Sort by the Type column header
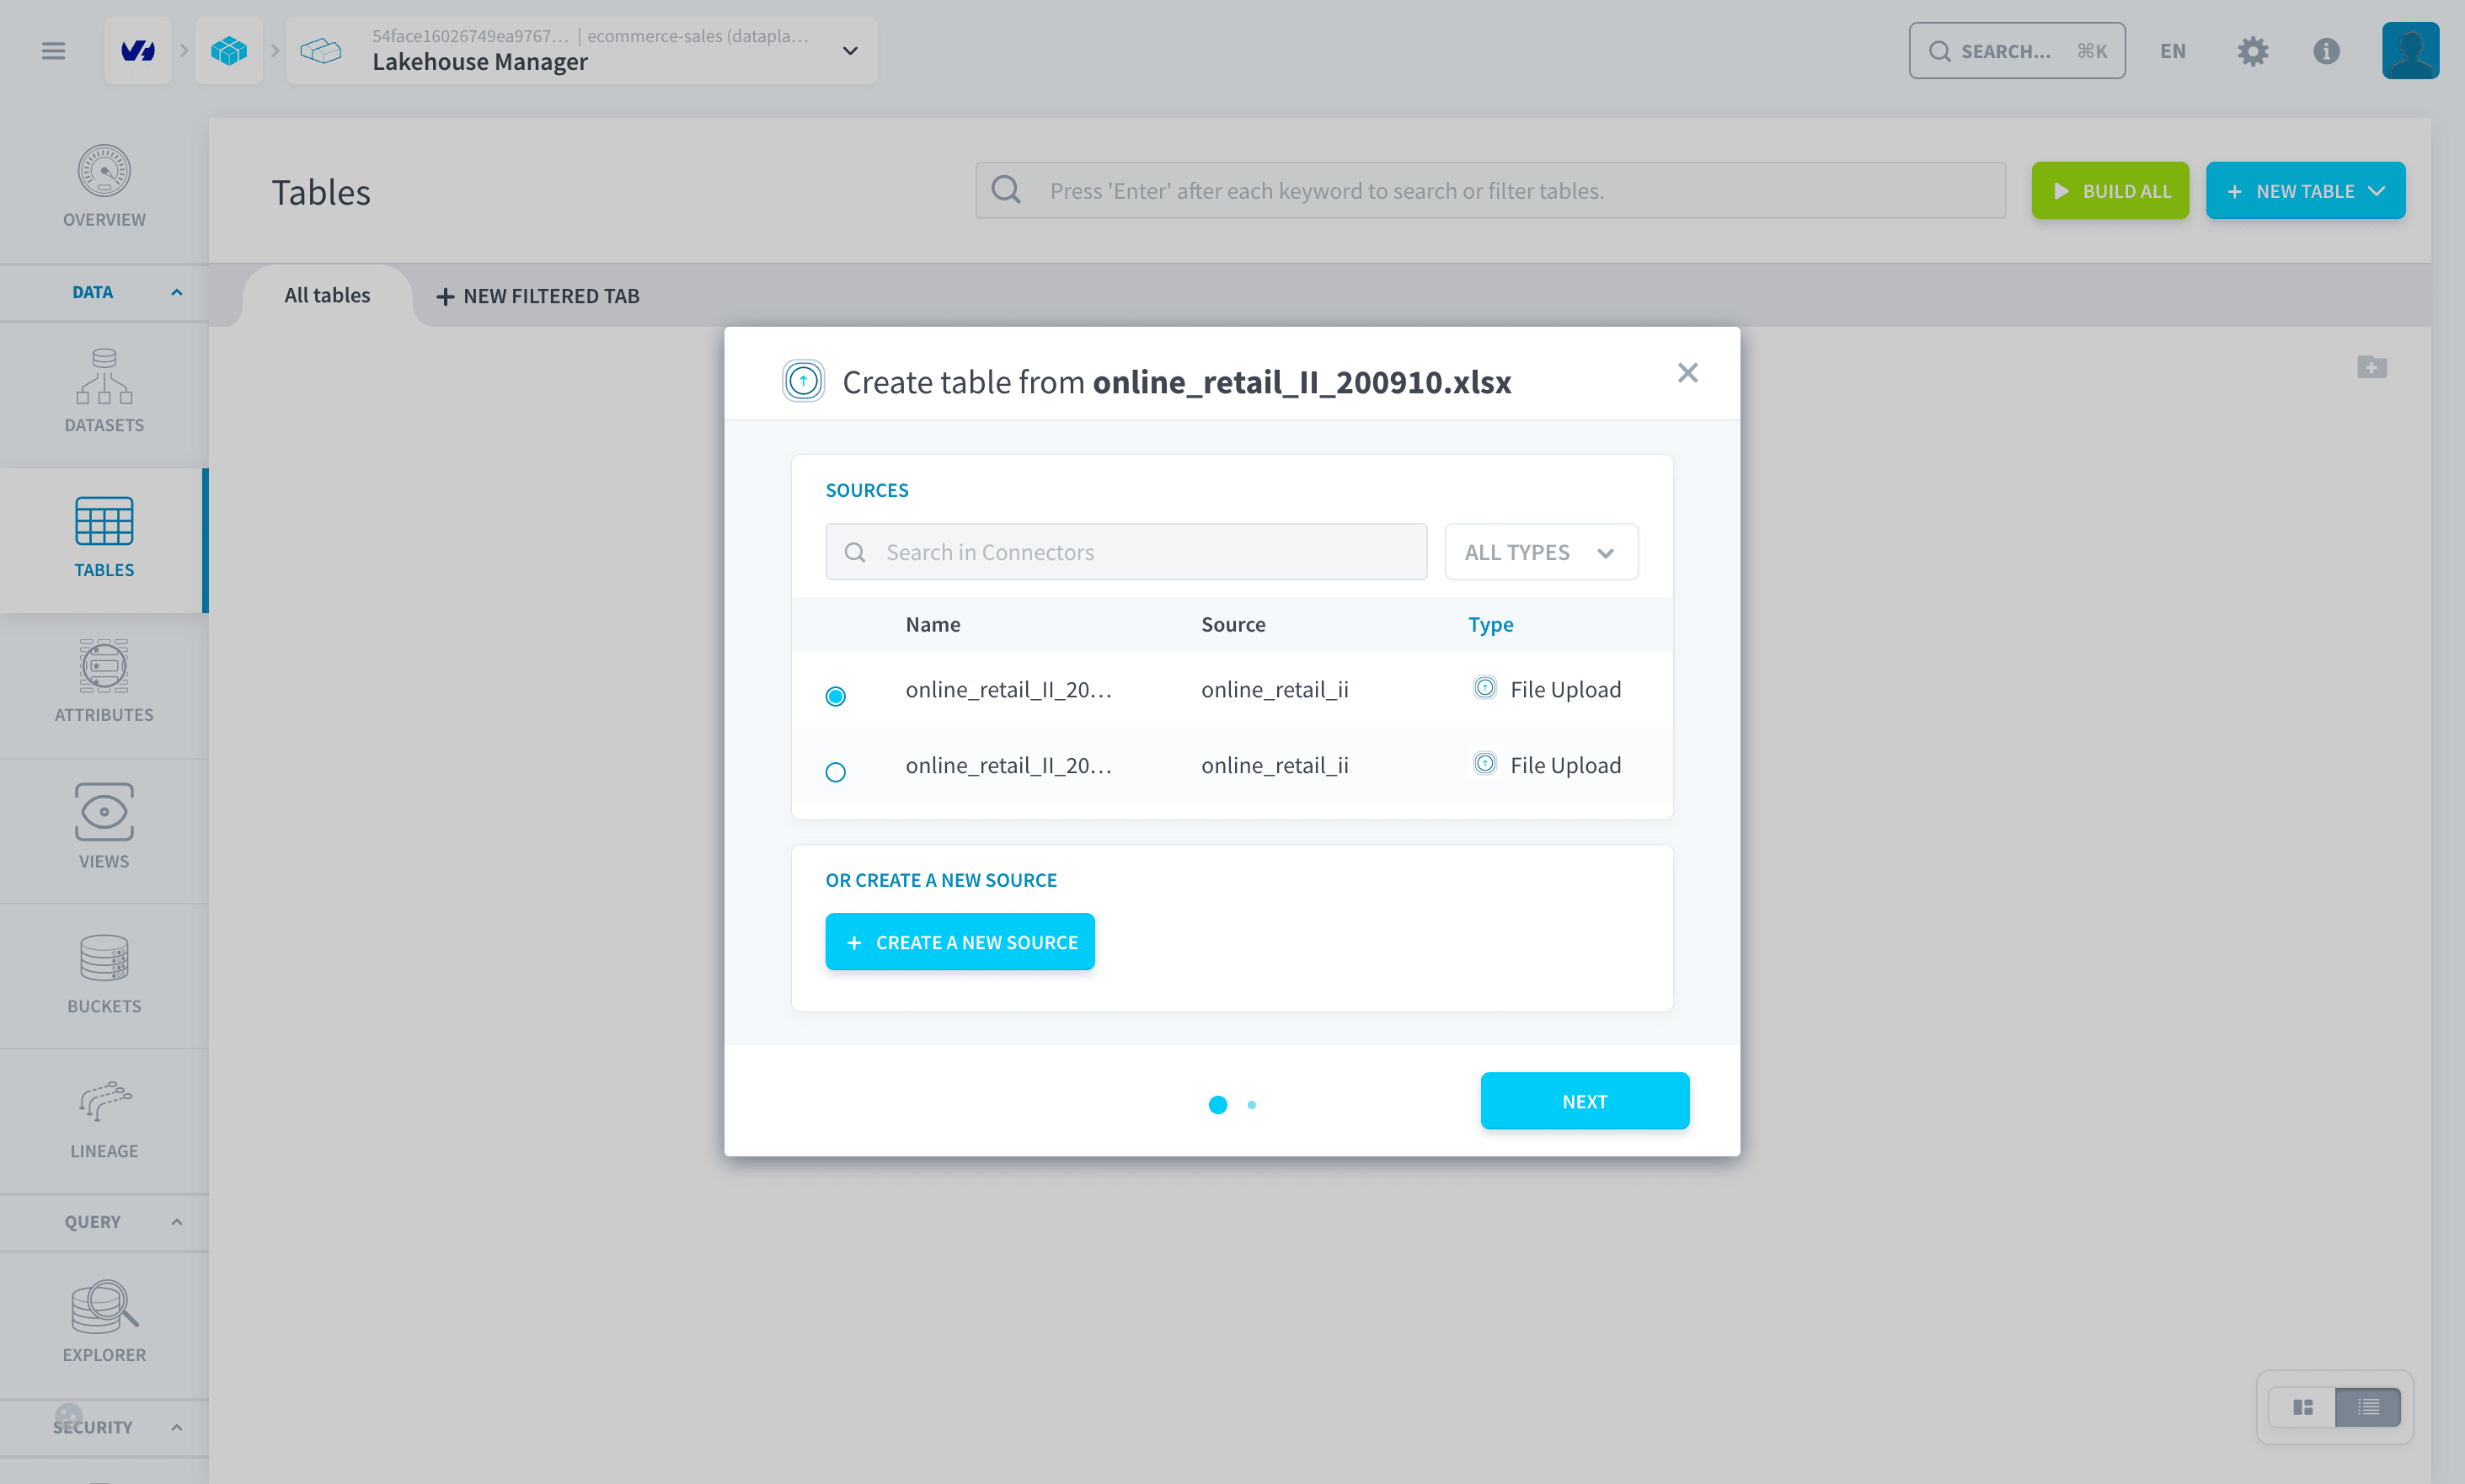The image size is (2465, 1484). pyautogui.click(x=1490, y=624)
